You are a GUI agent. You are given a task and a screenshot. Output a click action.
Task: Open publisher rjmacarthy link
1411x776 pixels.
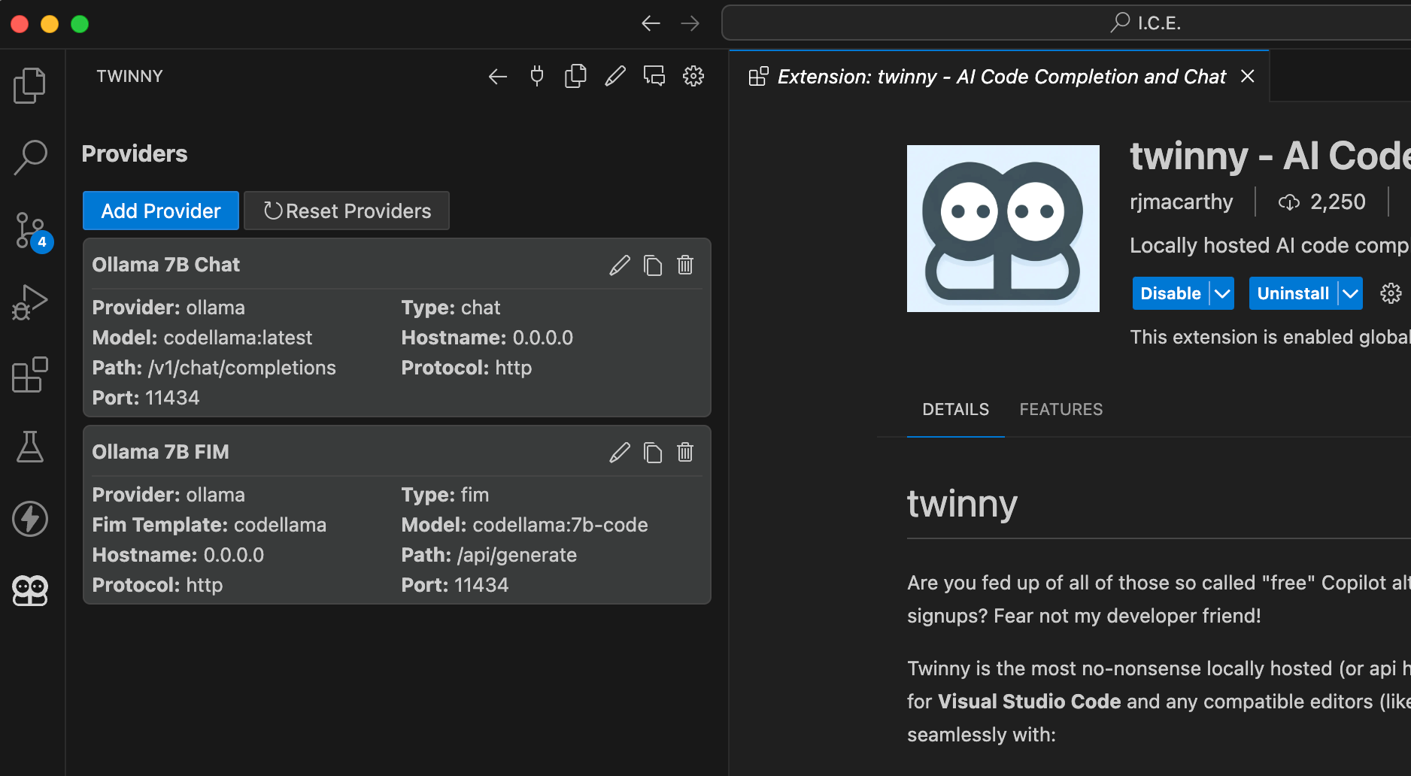(x=1181, y=202)
